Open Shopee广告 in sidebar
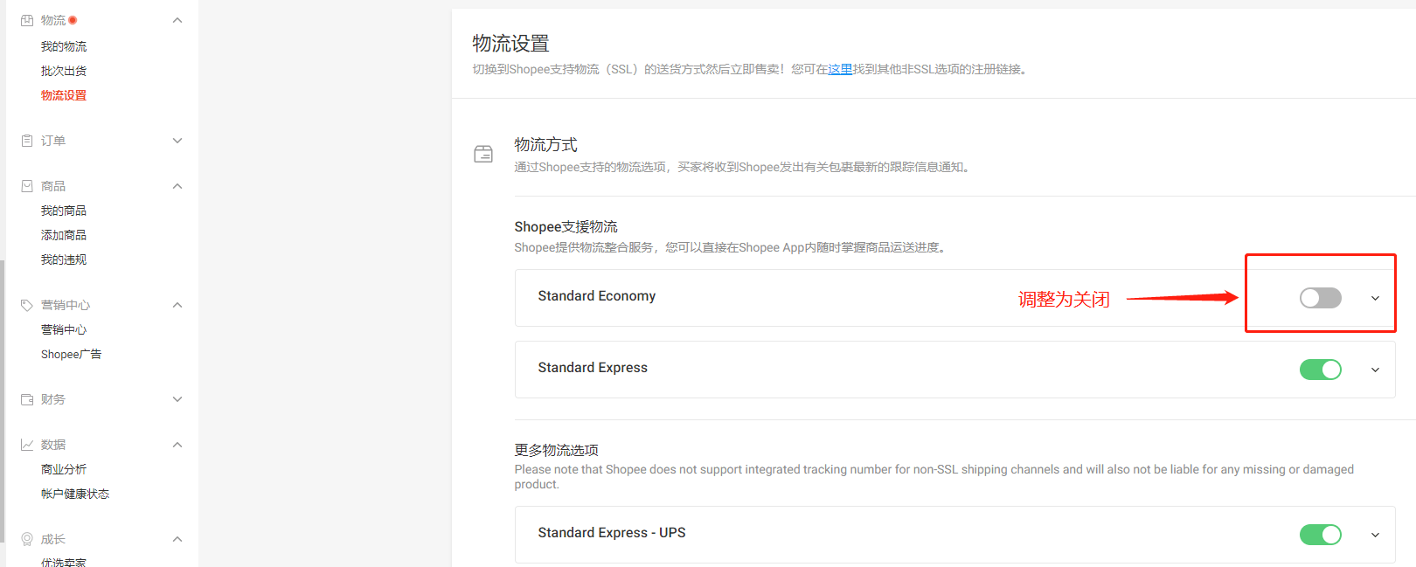Screen dimensions: 1416x567 pos(71,354)
